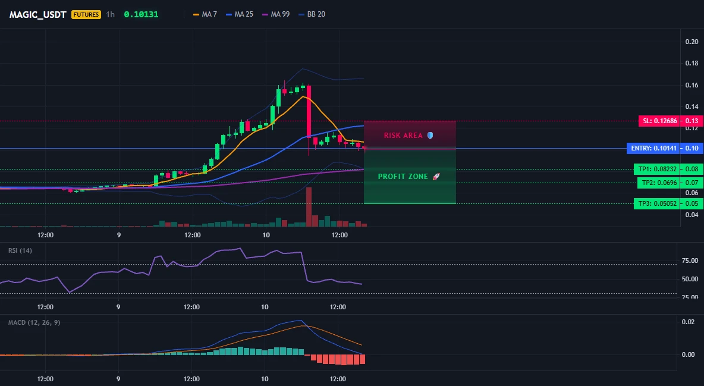The width and height of the screenshot is (704, 386).
Task: Click the purple MA 99 legend marker
Action: click(265, 14)
